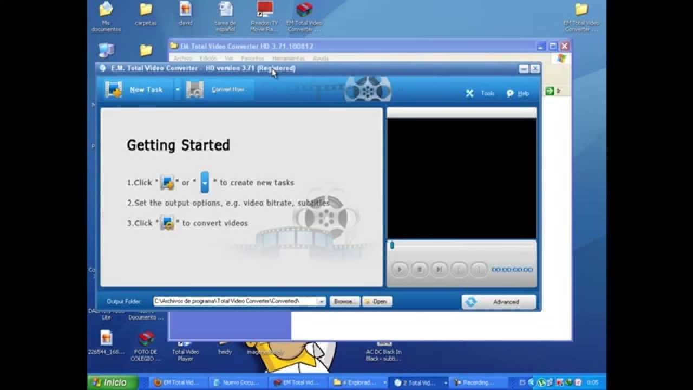The height and width of the screenshot is (390, 693).
Task: Open FOTO DE COLEGIO archive on desktop
Action: 146,346
